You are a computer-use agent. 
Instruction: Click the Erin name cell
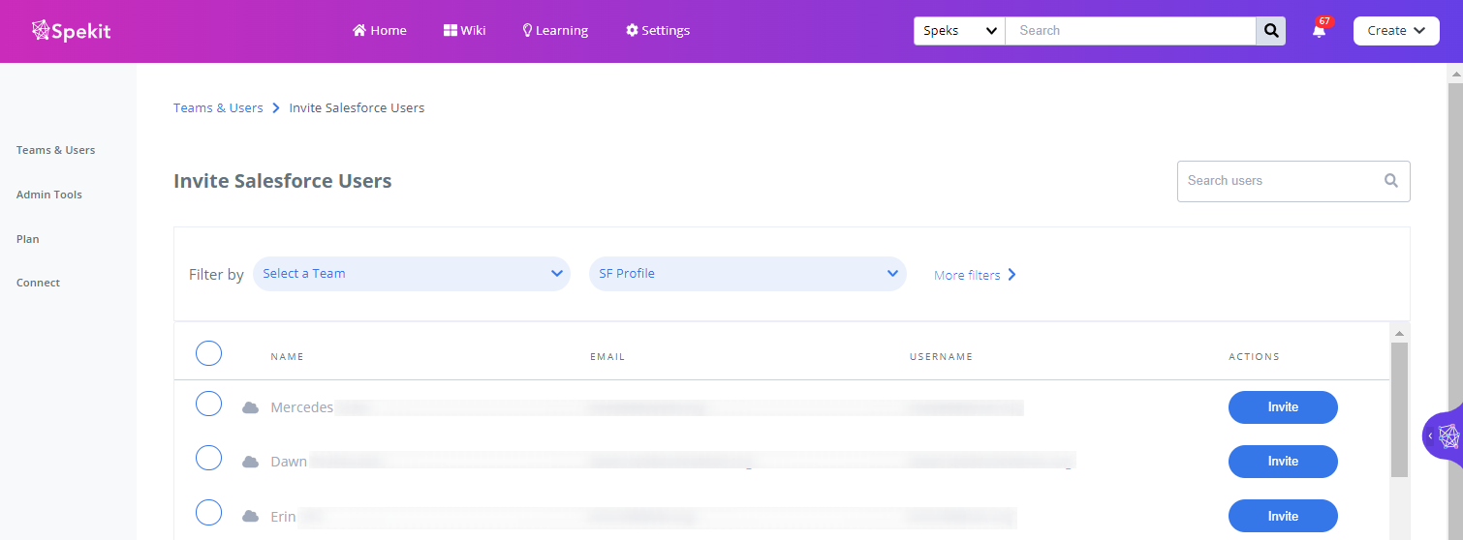coord(283,516)
